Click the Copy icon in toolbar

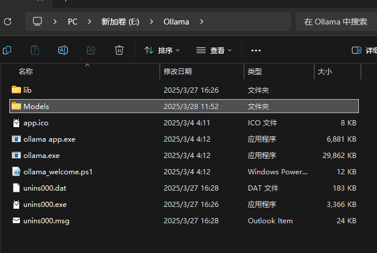[7, 50]
